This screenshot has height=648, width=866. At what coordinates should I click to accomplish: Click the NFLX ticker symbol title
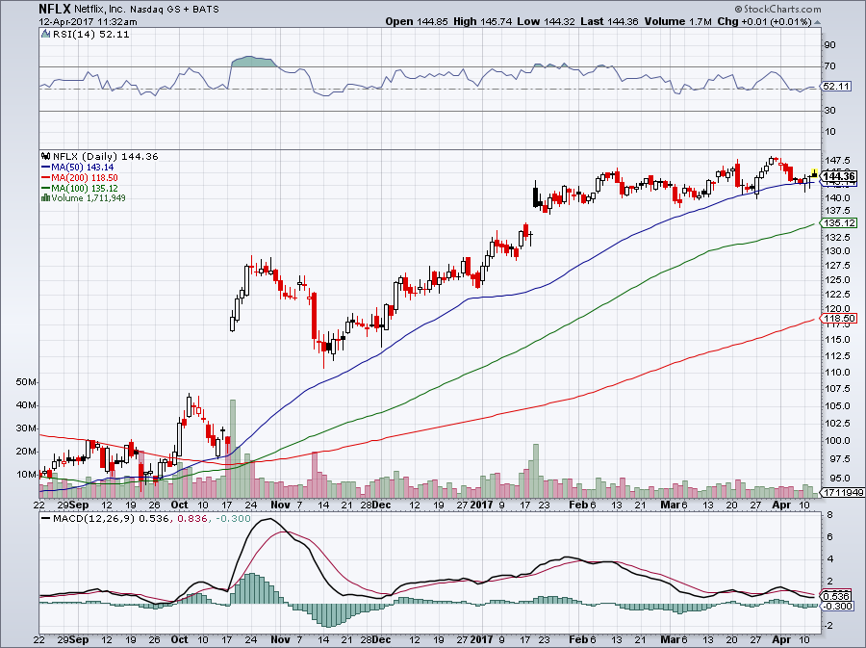[54, 9]
